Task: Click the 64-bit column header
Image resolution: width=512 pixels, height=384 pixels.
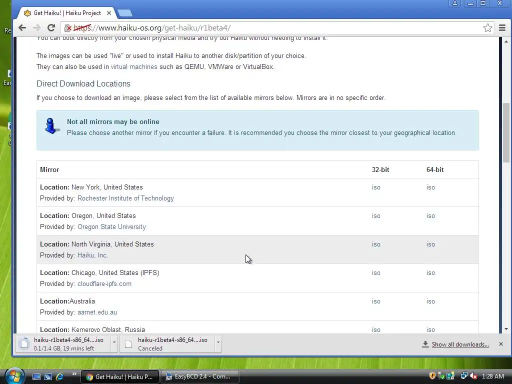Action: pyautogui.click(x=435, y=170)
